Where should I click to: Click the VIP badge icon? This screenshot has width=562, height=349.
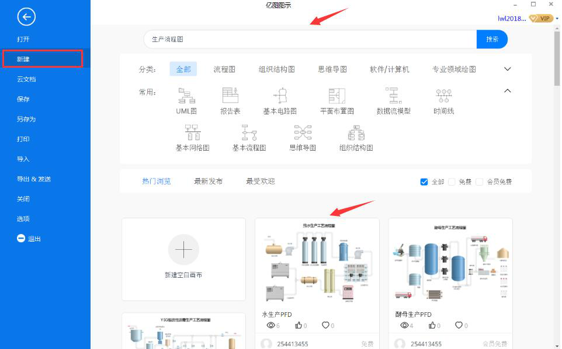coord(541,18)
